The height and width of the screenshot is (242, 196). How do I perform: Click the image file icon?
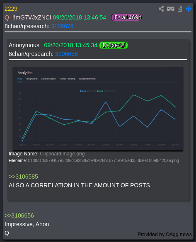click(180, 9)
